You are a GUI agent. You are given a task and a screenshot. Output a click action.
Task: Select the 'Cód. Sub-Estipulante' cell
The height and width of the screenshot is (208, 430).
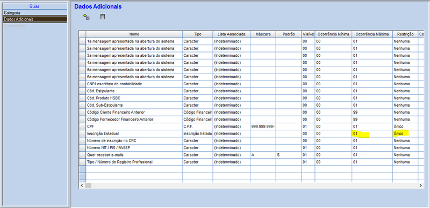click(x=134, y=105)
